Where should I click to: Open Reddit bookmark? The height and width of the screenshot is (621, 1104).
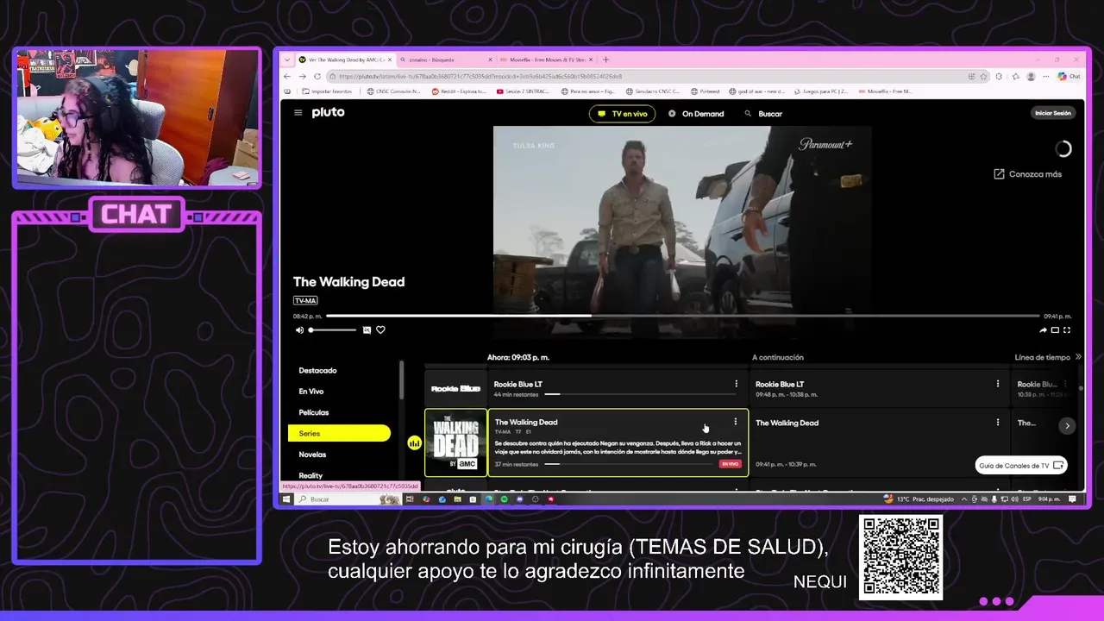(x=460, y=91)
